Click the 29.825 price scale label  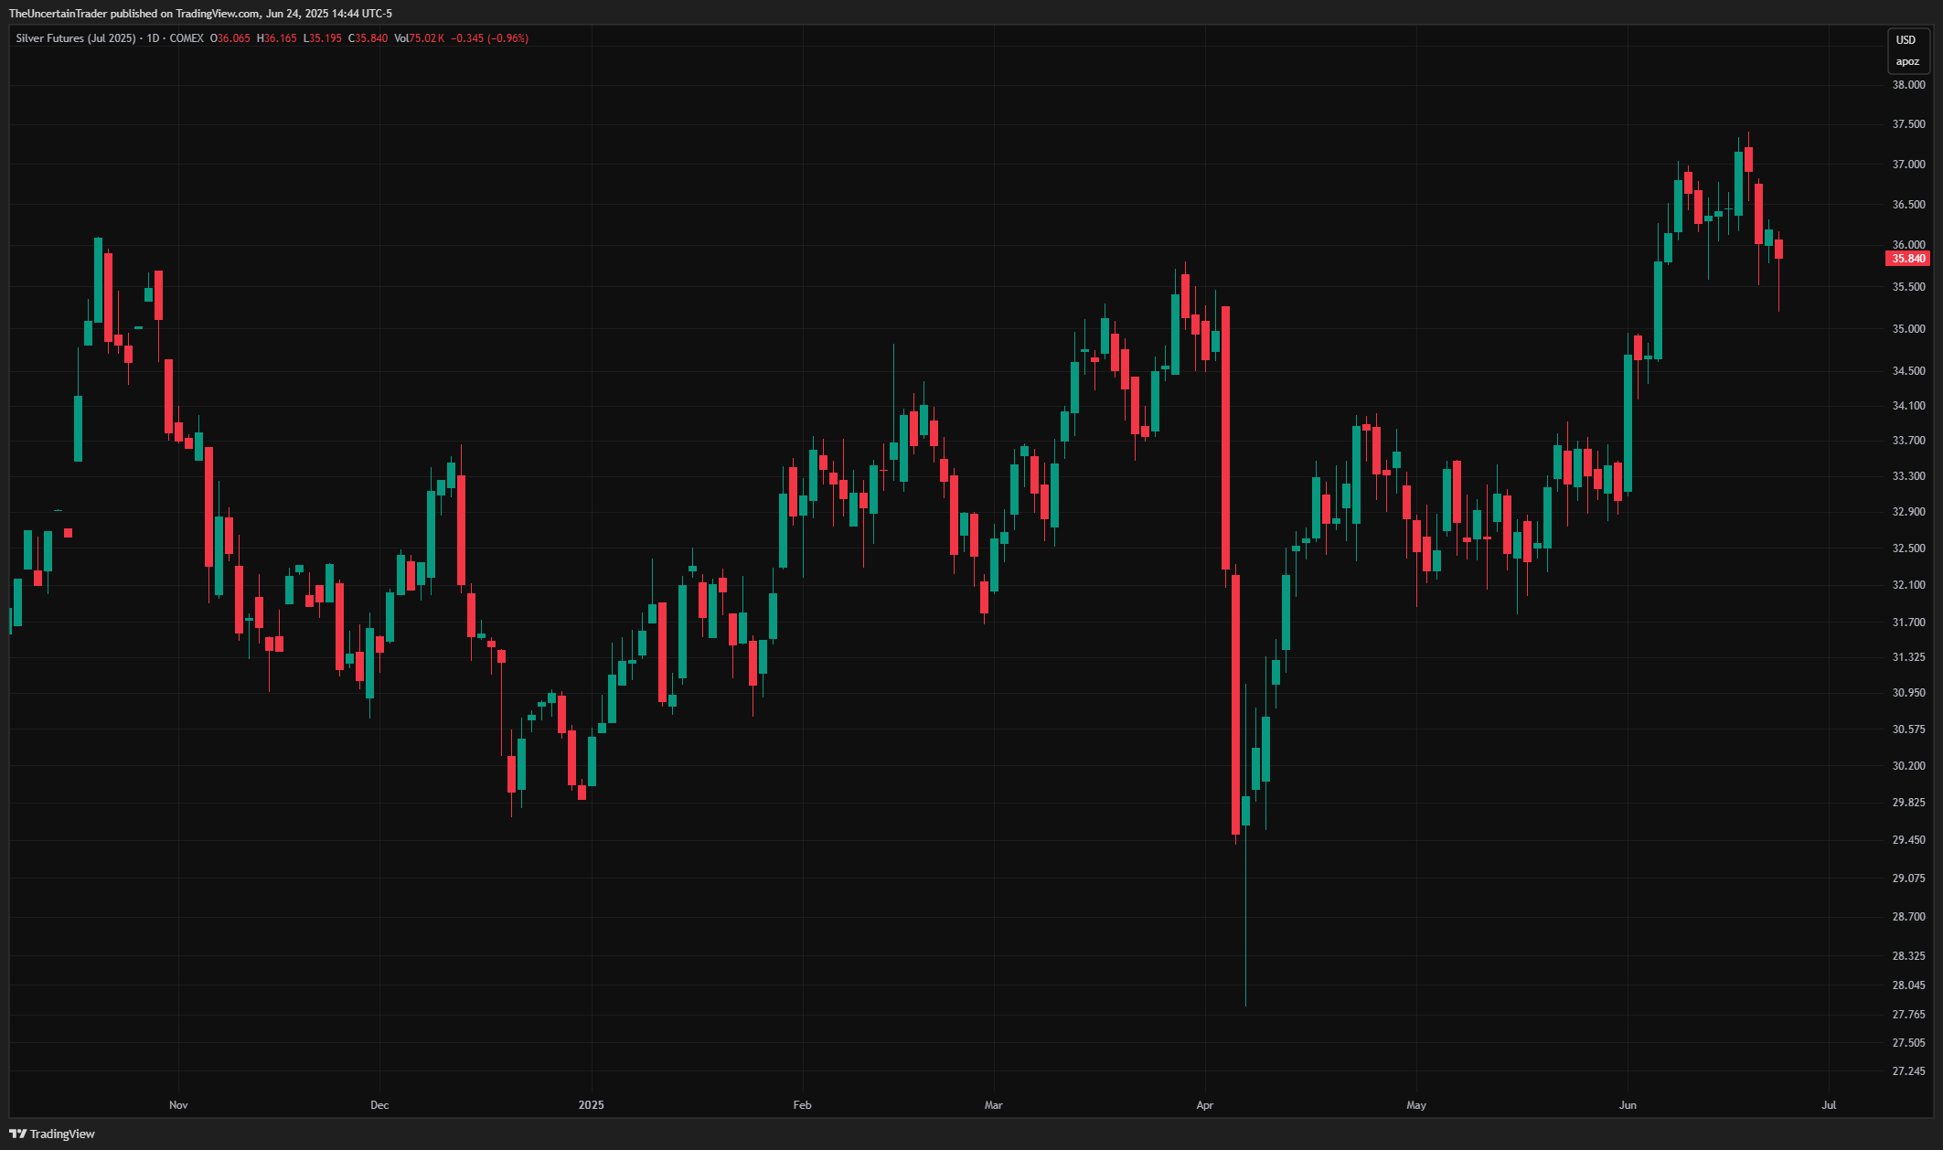click(1909, 803)
